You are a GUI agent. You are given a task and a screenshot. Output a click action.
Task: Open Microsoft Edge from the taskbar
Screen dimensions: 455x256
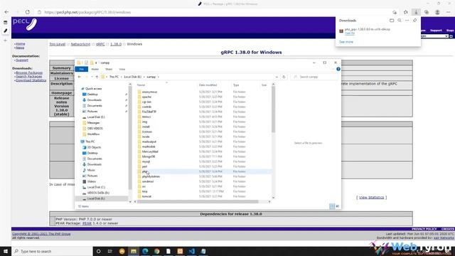pos(145,251)
